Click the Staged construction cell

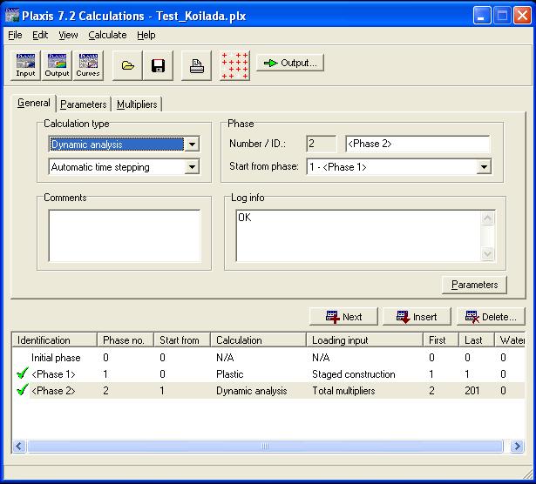point(354,374)
